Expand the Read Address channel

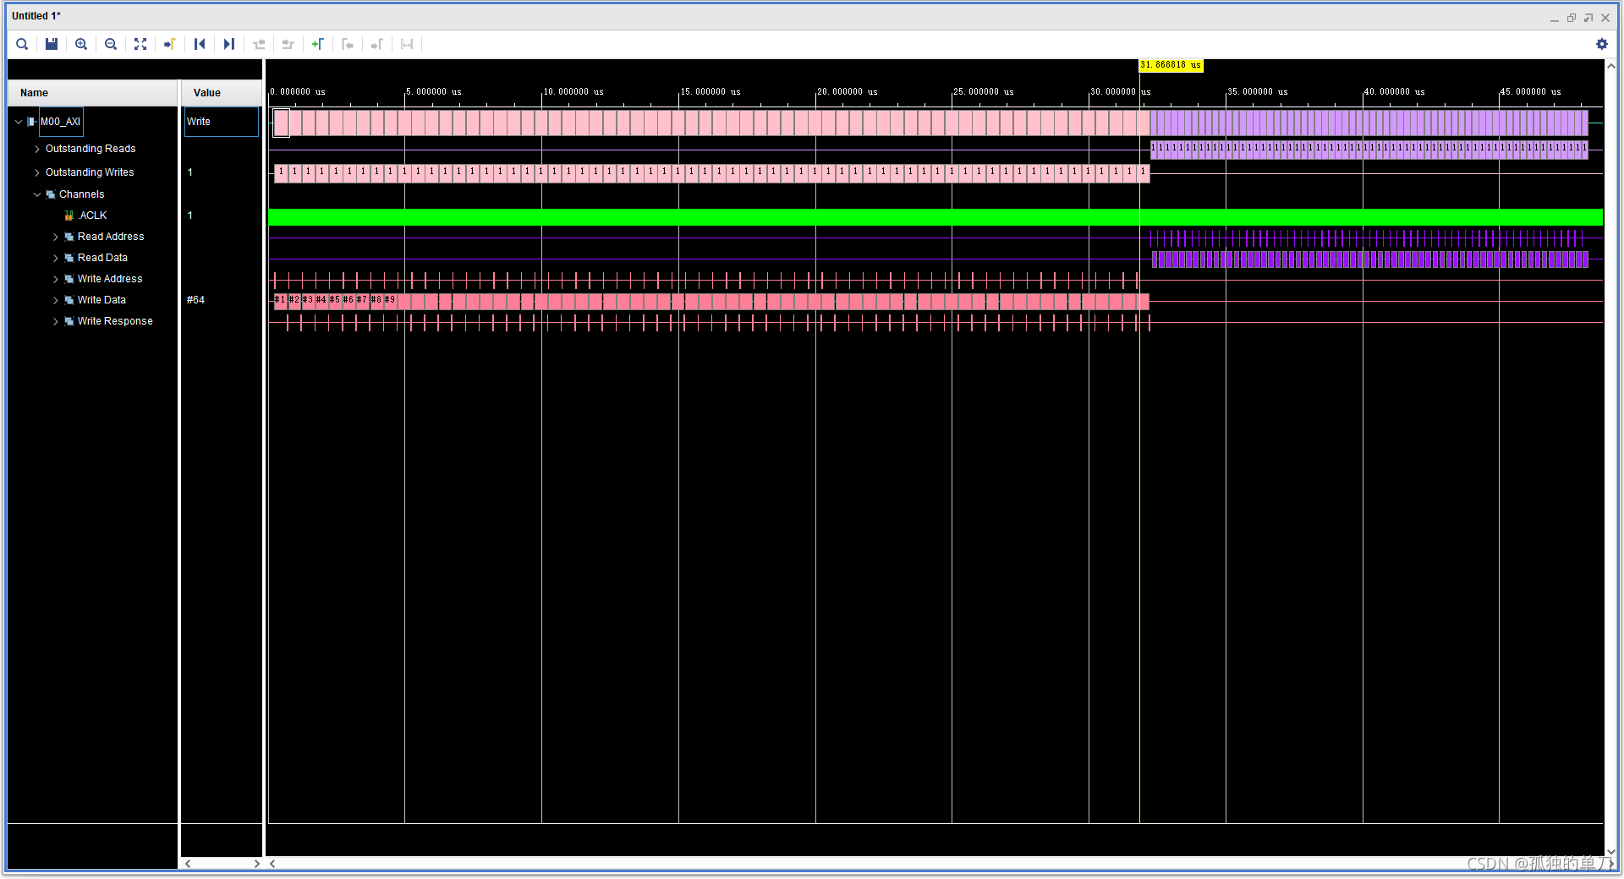(56, 237)
